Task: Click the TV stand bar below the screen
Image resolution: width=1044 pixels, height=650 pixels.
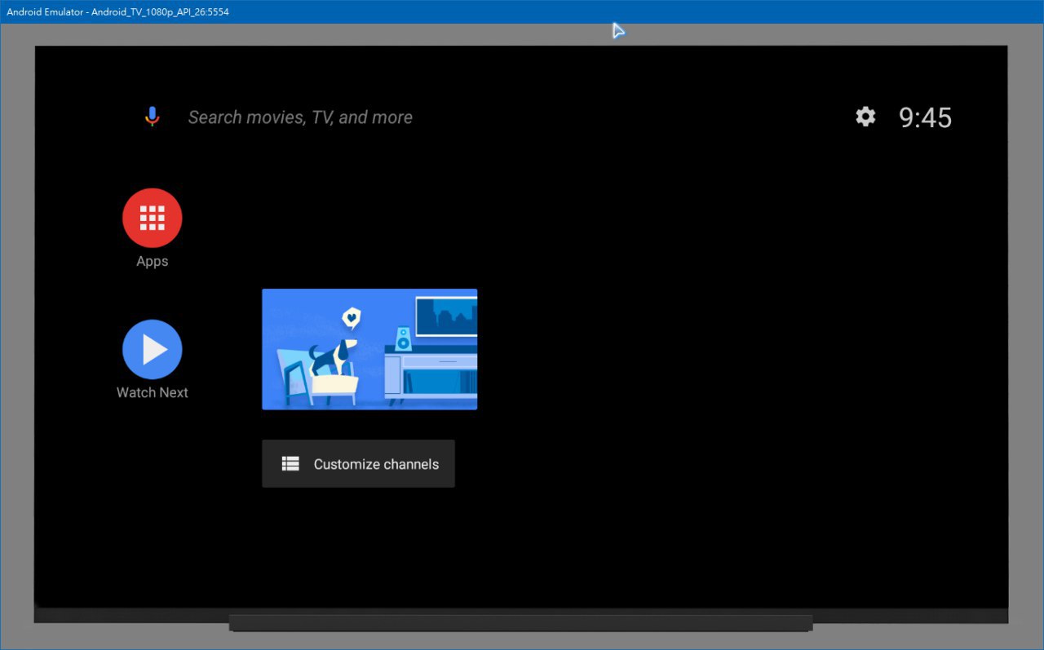Action: click(x=520, y=623)
